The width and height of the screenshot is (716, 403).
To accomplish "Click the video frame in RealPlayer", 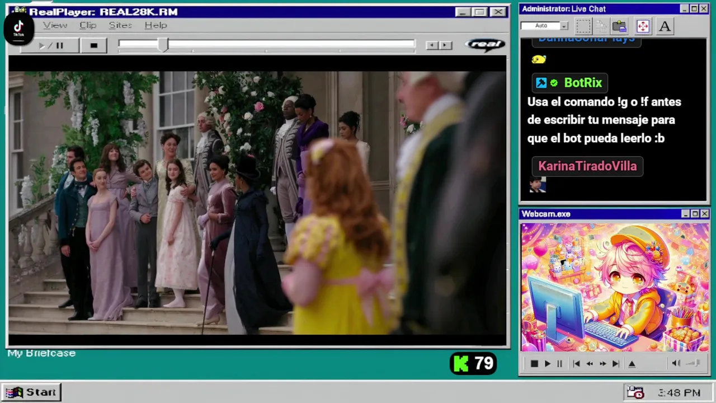I will point(257,203).
